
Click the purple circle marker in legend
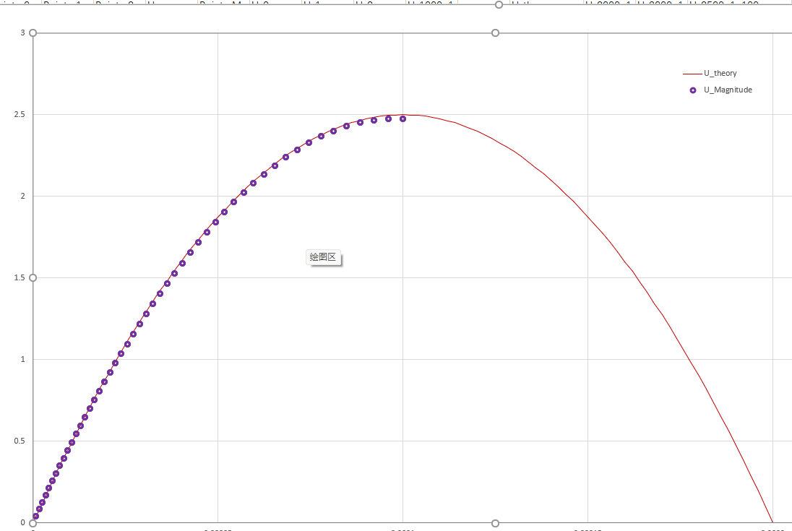(x=692, y=90)
